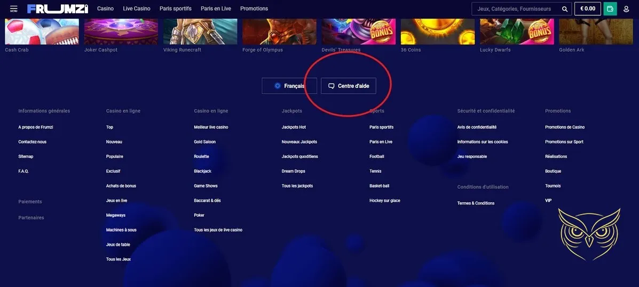Open the Blackjack footer link
639x287 pixels.
point(202,171)
